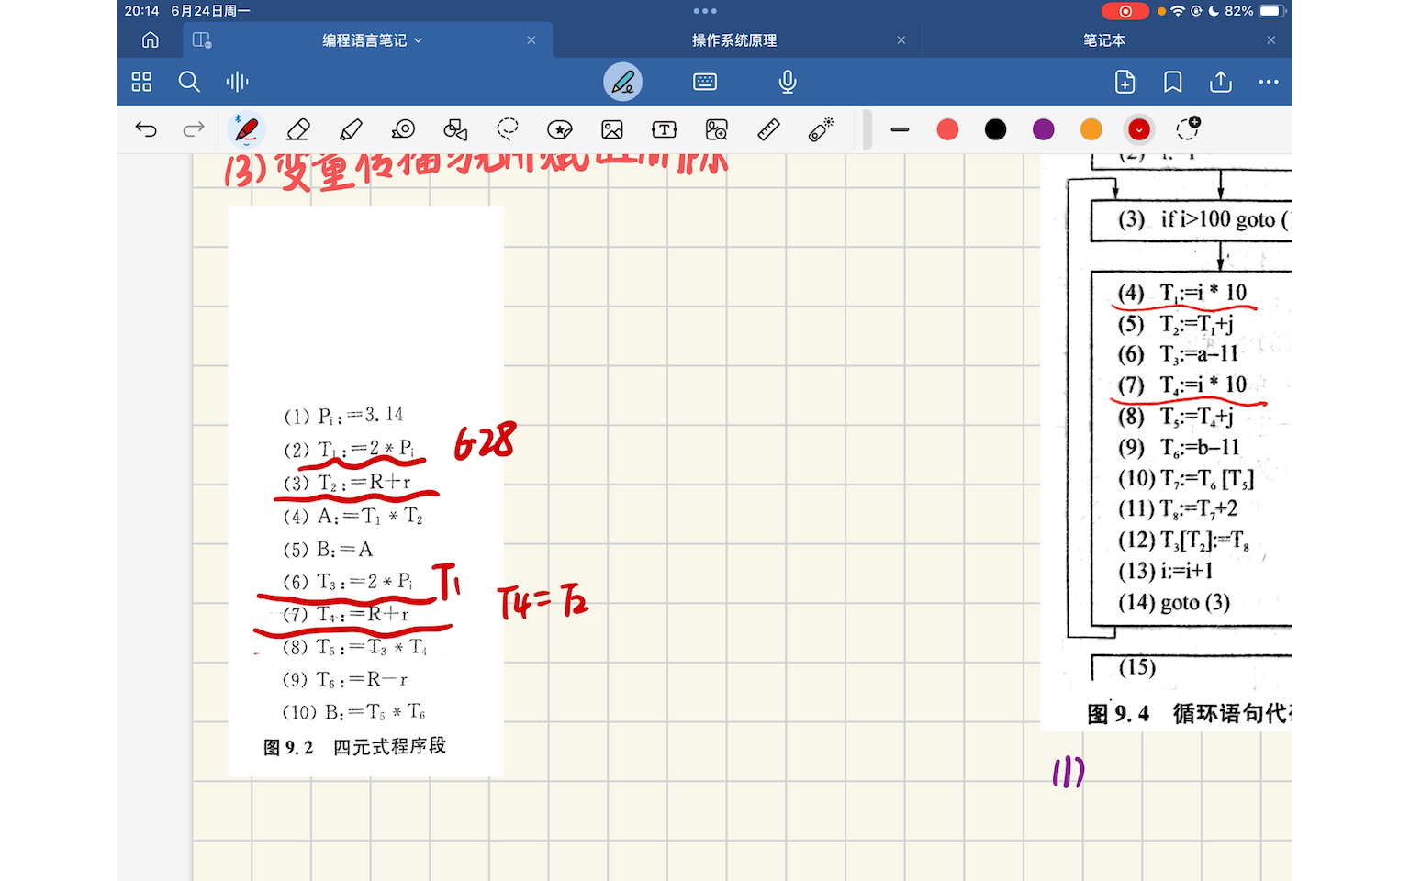The image size is (1410, 881).
Task: Select the highlighter tool
Action: pyautogui.click(x=351, y=129)
